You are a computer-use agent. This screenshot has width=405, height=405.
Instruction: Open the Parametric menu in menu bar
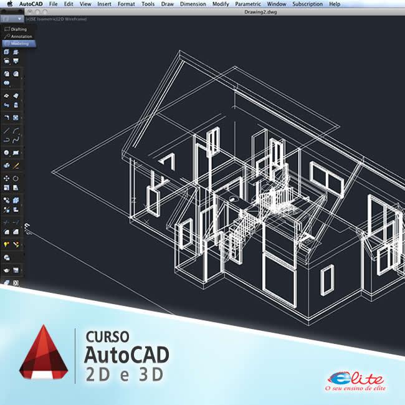[248, 4]
